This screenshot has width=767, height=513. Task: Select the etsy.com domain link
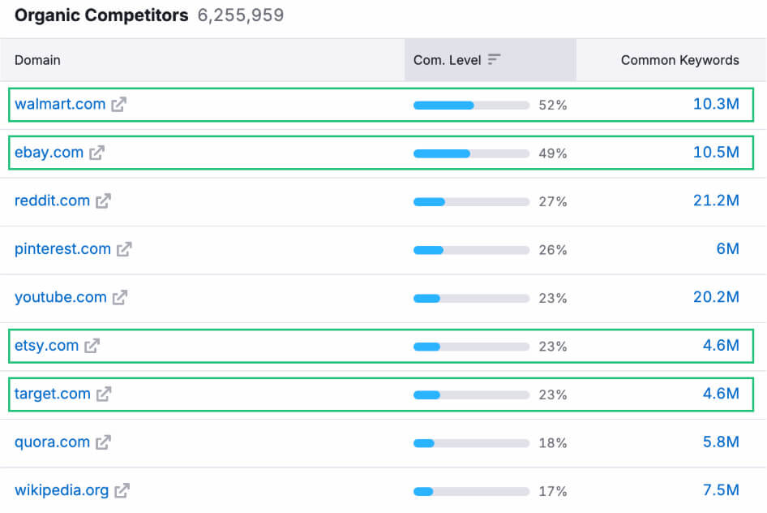(x=46, y=346)
